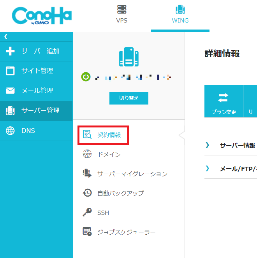Select the WING tab

180,15
